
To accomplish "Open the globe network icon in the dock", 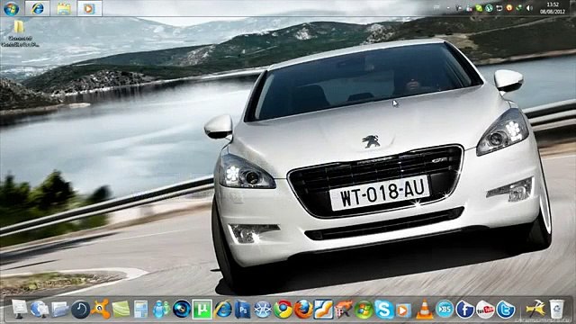I will (x=40, y=309).
